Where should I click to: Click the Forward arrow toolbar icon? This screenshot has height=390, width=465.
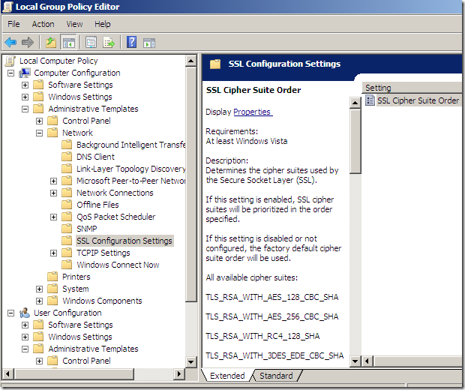(28, 43)
